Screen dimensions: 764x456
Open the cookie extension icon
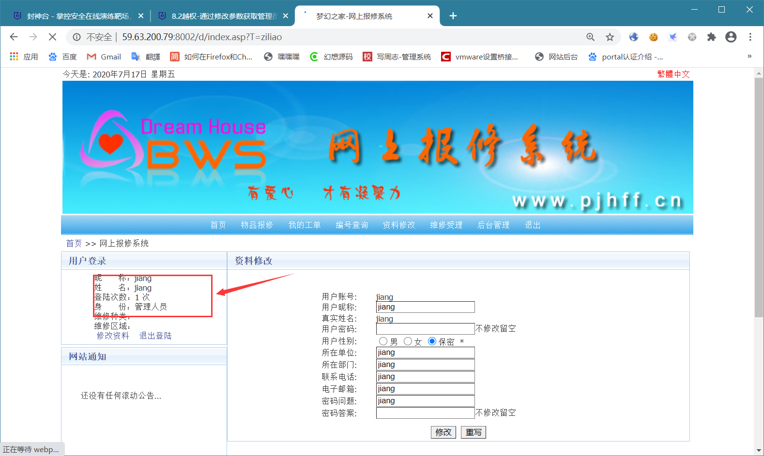click(x=653, y=37)
